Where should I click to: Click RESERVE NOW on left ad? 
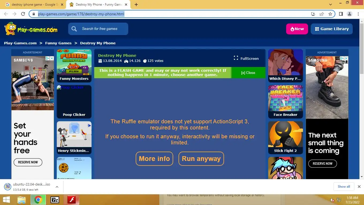(28, 162)
